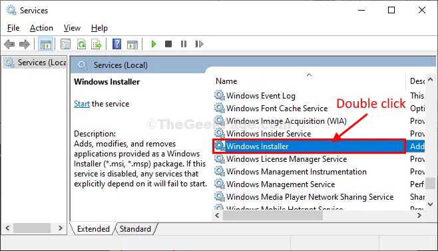Click gear icon of Windows Management Service
Screen dimensions: 438x251
point(220,184)
